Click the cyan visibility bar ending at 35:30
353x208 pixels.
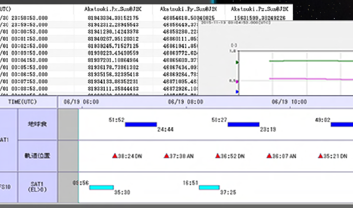(101, 187)
